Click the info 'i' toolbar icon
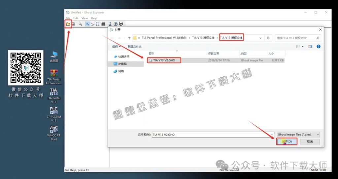Image resolution: width=338 pixels, height=179 pixels. pos(110,24)
